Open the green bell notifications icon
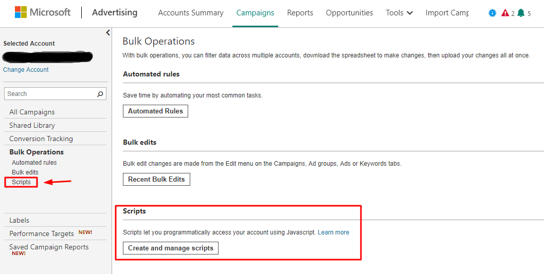The image size is (544, 274). [x=521, y=13]
